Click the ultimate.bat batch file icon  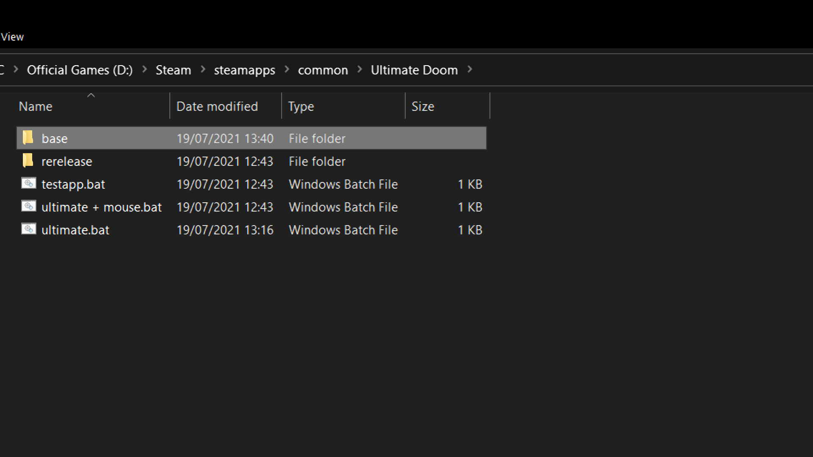[x=29, y=229]
